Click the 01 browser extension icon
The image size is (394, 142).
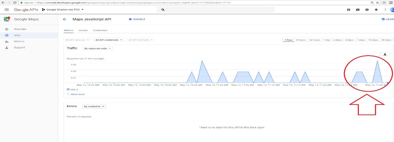tap(390, 2)
